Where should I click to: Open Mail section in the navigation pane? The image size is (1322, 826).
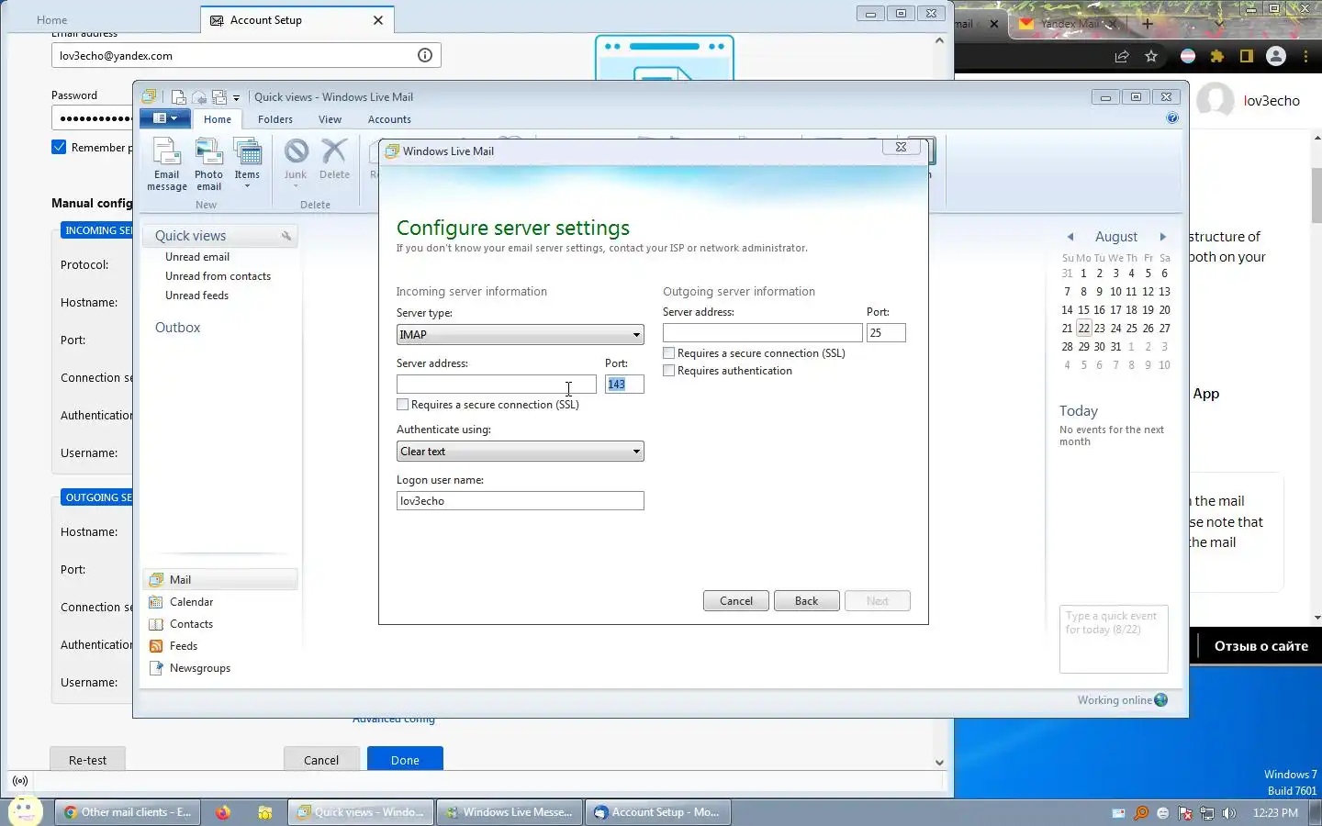(220, 579)
